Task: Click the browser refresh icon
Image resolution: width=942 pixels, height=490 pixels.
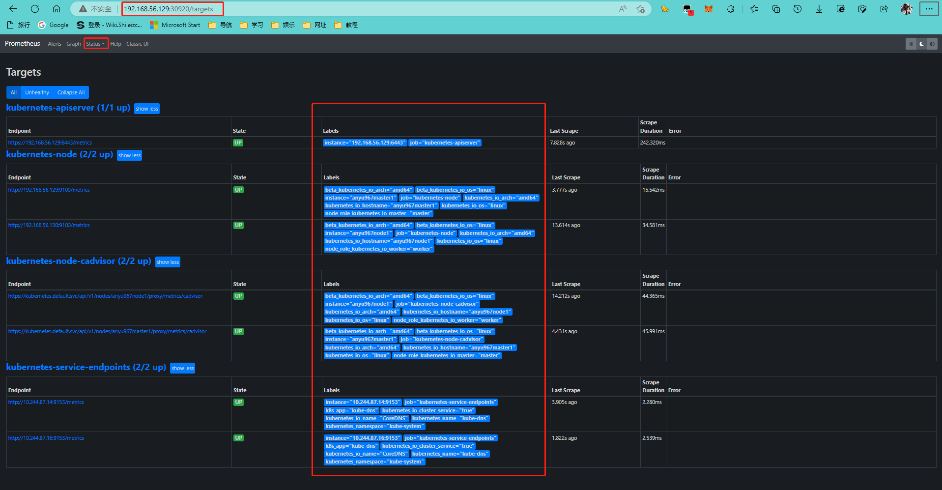Action: [x=35, y=9]
